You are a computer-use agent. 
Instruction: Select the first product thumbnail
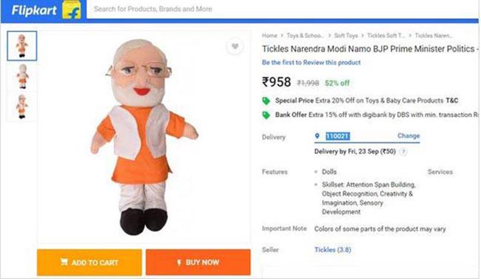point(22,46)
